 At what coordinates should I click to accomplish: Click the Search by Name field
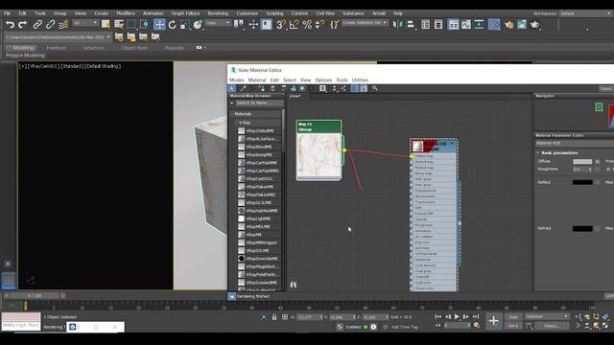pyautogui.click(x=259, y=103)
